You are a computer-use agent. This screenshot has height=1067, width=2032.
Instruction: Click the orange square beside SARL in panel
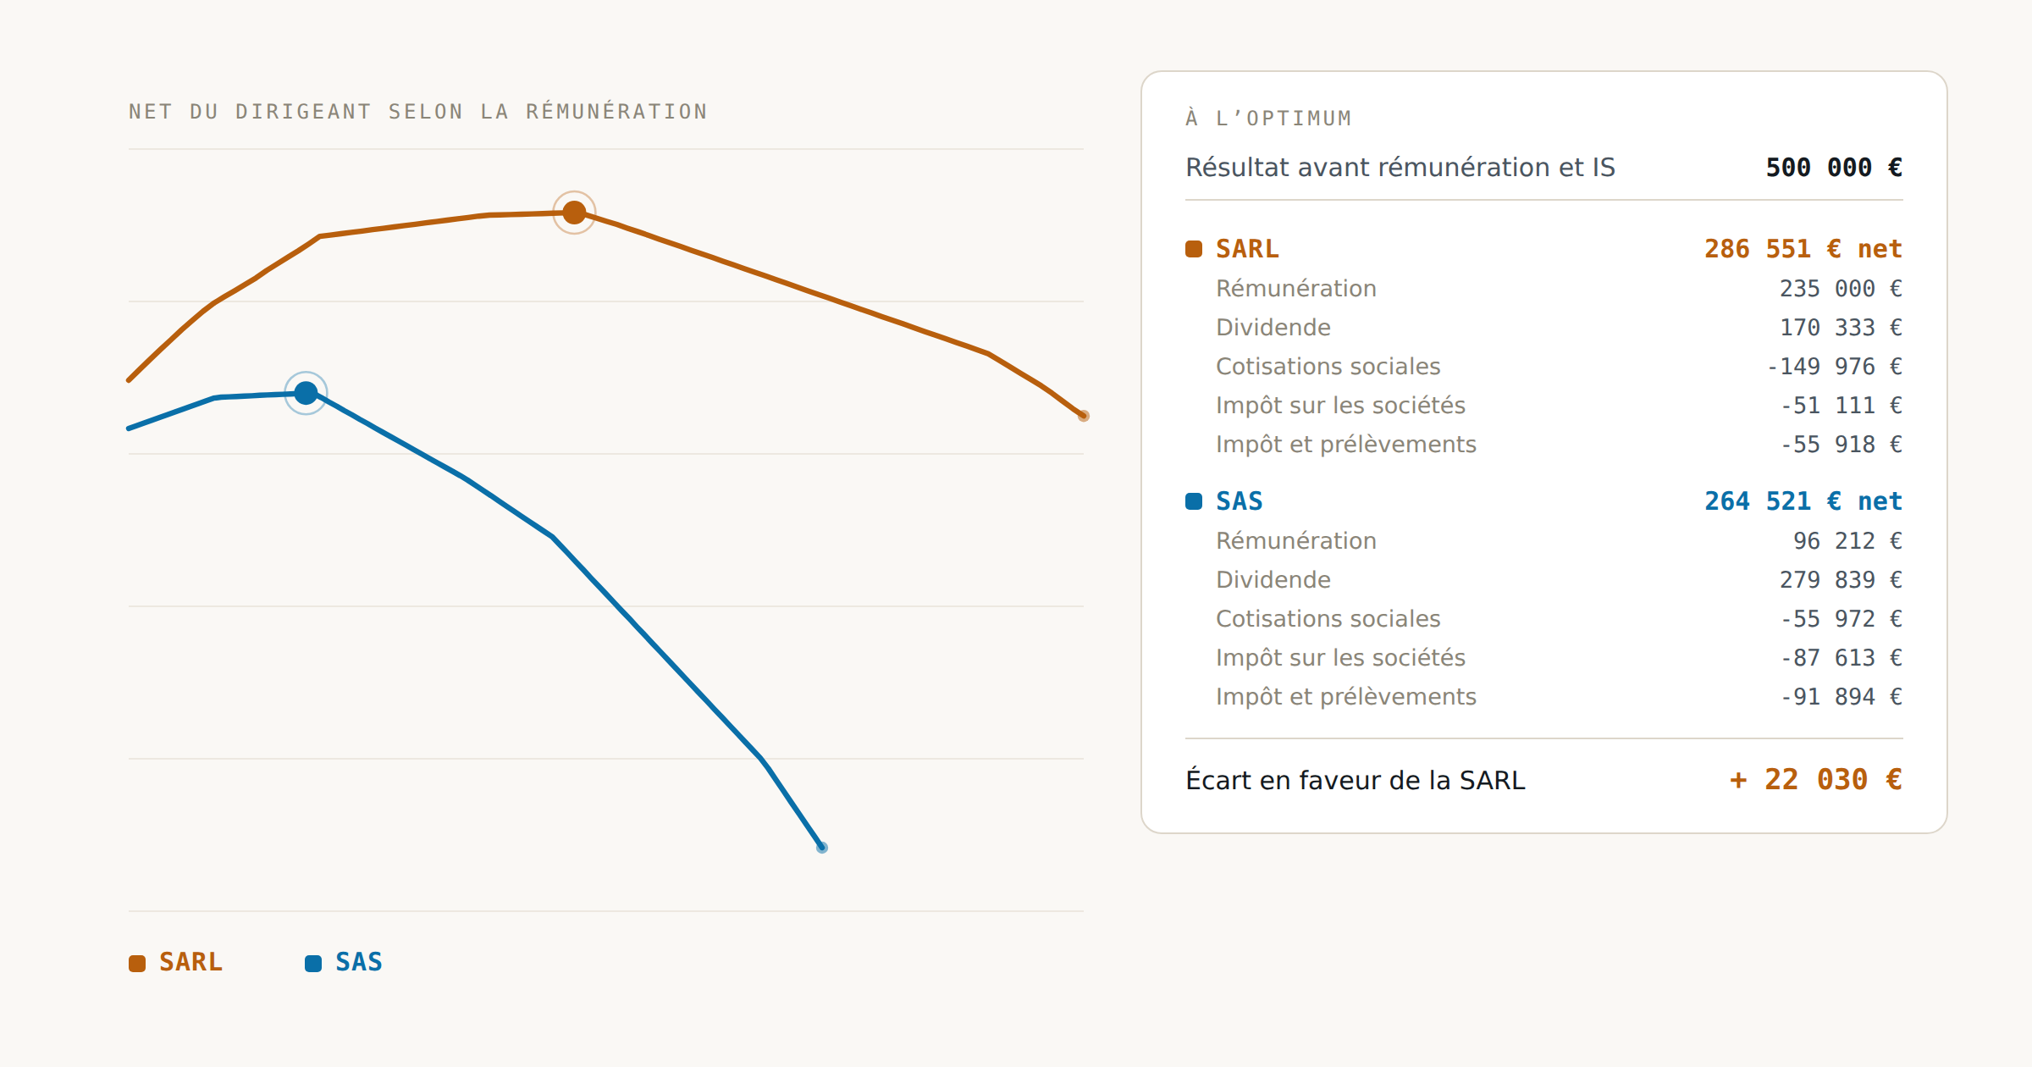(x=1194, y=249)
